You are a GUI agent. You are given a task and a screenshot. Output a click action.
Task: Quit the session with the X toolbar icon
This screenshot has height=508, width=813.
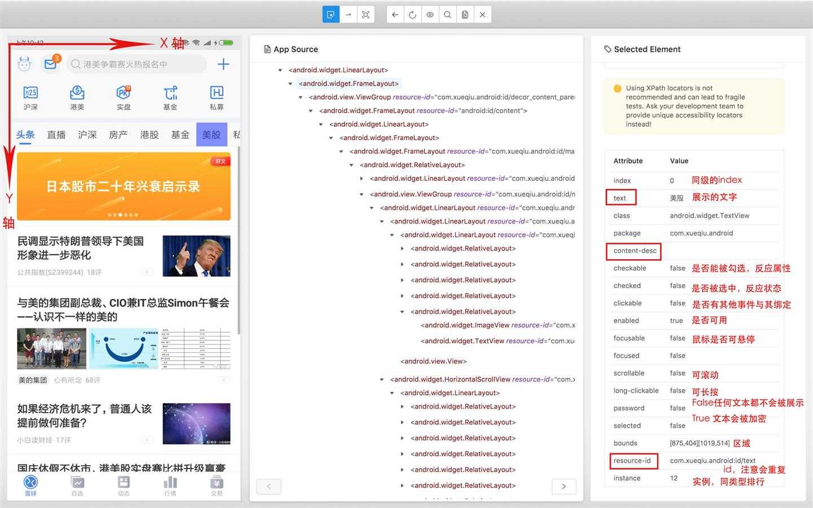click(x=483, y=15)
